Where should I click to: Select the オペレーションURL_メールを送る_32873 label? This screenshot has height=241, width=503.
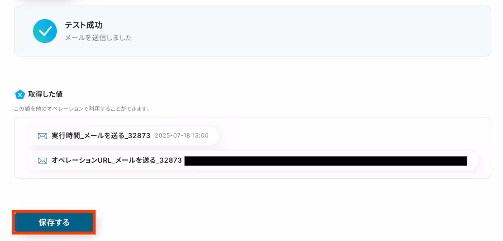tap(117, 160)
